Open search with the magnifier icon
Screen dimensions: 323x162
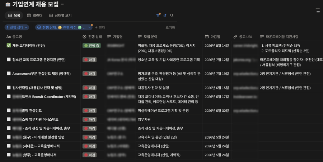(x=172, y=15)
